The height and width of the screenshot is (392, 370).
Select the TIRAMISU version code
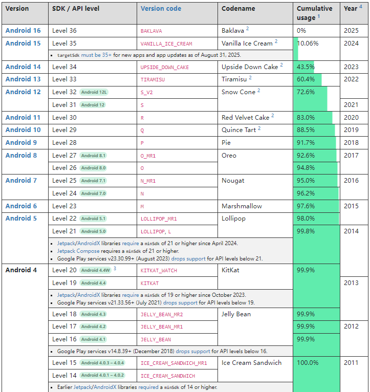point(153,79)
